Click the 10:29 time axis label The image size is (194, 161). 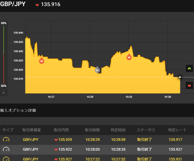(x=168, y=97)
